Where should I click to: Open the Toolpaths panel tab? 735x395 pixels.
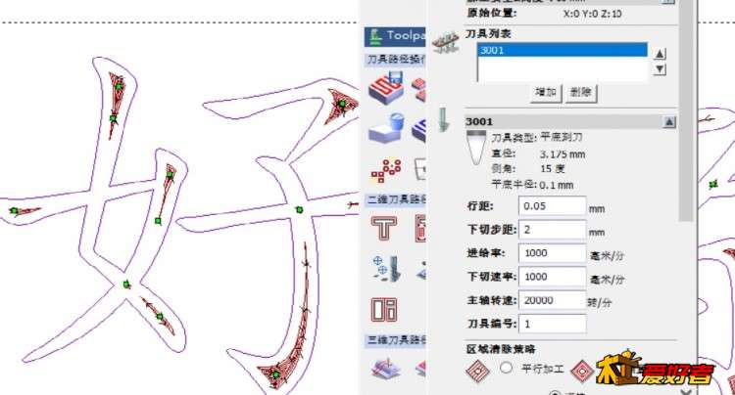tap(397, 37)
